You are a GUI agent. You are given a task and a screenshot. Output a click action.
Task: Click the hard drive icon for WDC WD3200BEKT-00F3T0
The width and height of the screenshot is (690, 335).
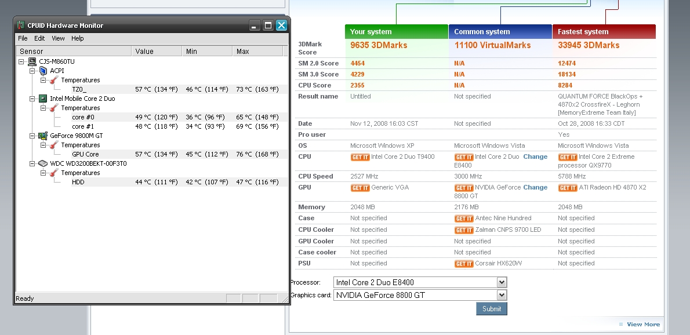[x=43, y=163]
